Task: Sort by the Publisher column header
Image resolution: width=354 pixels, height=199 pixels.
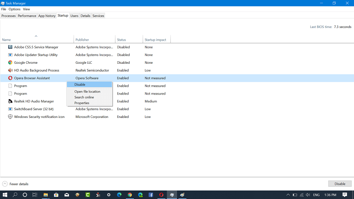Action: [x=95, y=39]
